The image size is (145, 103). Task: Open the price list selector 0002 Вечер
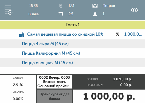click(54, 82)
